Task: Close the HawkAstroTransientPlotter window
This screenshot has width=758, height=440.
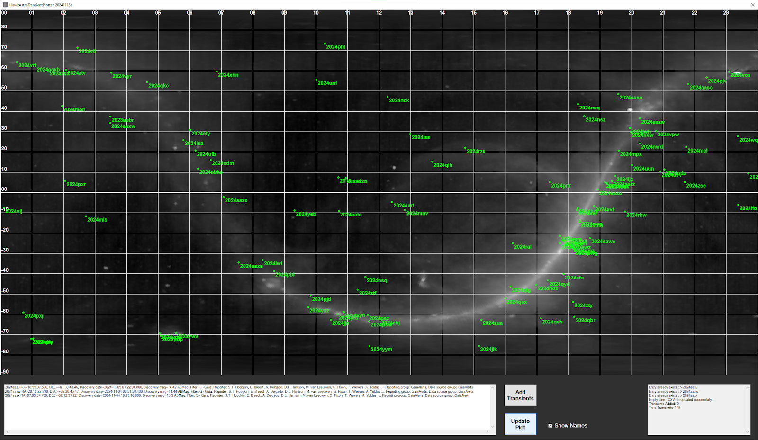Action: [753, 5]
